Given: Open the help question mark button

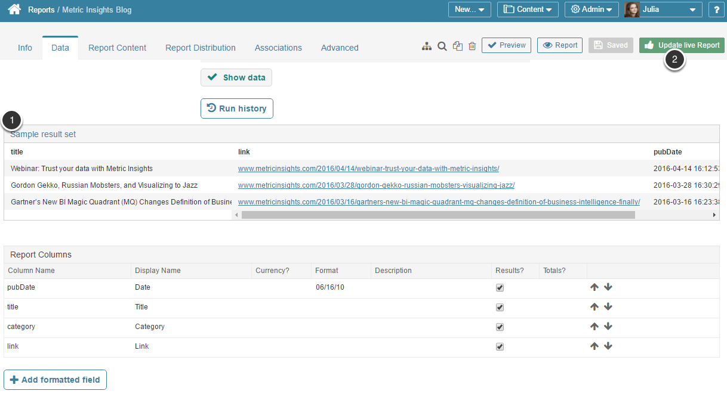Looking at the screenshot, I should tap(716, 10).
